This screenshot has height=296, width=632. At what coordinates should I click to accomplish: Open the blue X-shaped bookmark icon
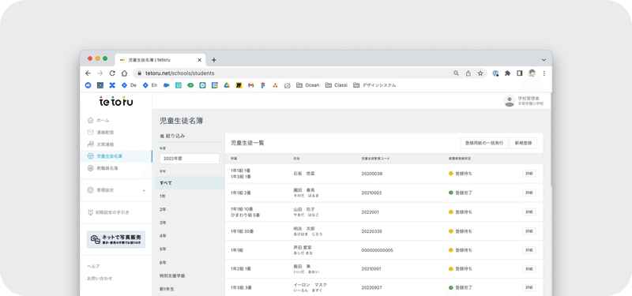[x=112, y=85]
